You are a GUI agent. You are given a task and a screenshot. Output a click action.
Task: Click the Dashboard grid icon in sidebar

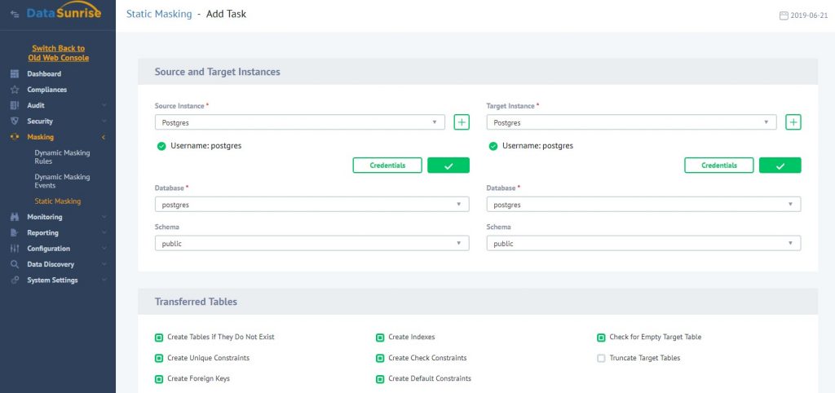pos(14,74)
